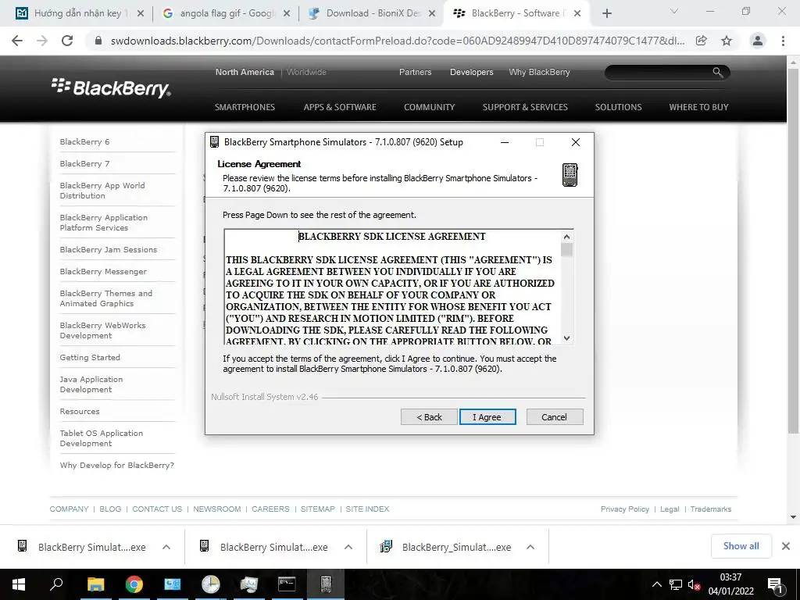Open the share page icon

coord(702,41)
